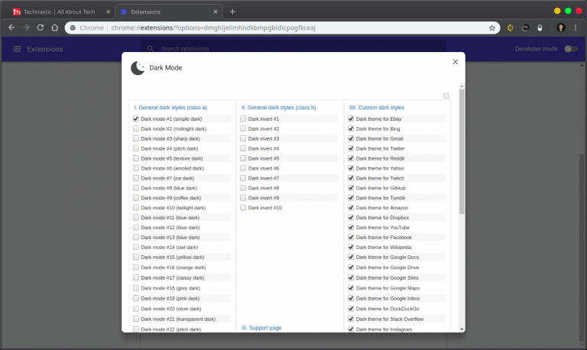Disable Dark theme for Wikipedia

[x=351, y=247]
